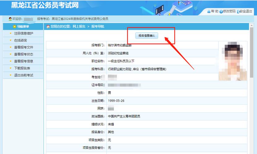
Task: Click the question mark icon beside 修改密码
Action: tap(221, 12)
